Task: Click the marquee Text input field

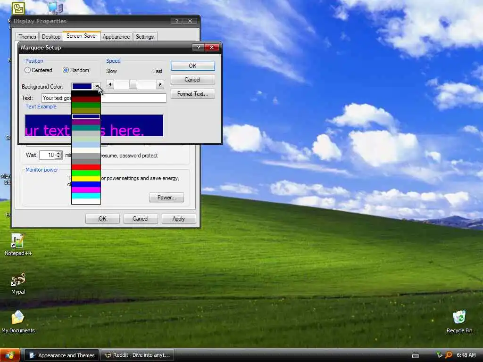Action: pos(104,98)
